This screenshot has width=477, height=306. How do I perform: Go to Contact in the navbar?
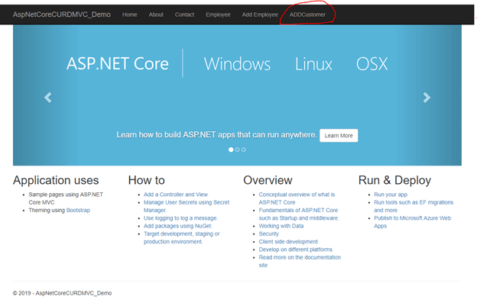(184, 14)
